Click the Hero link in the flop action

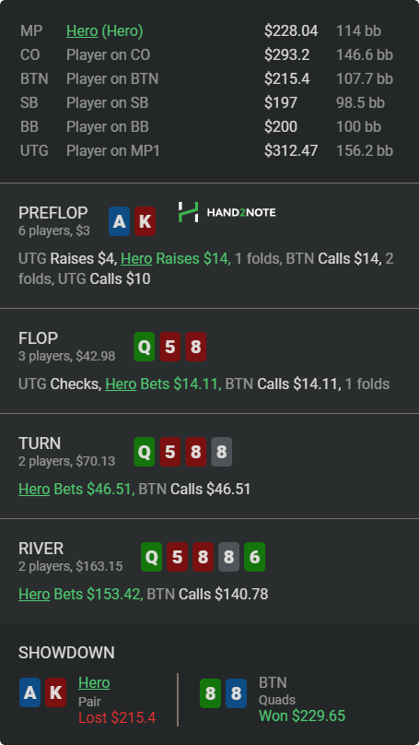click(x=121, y=384)
